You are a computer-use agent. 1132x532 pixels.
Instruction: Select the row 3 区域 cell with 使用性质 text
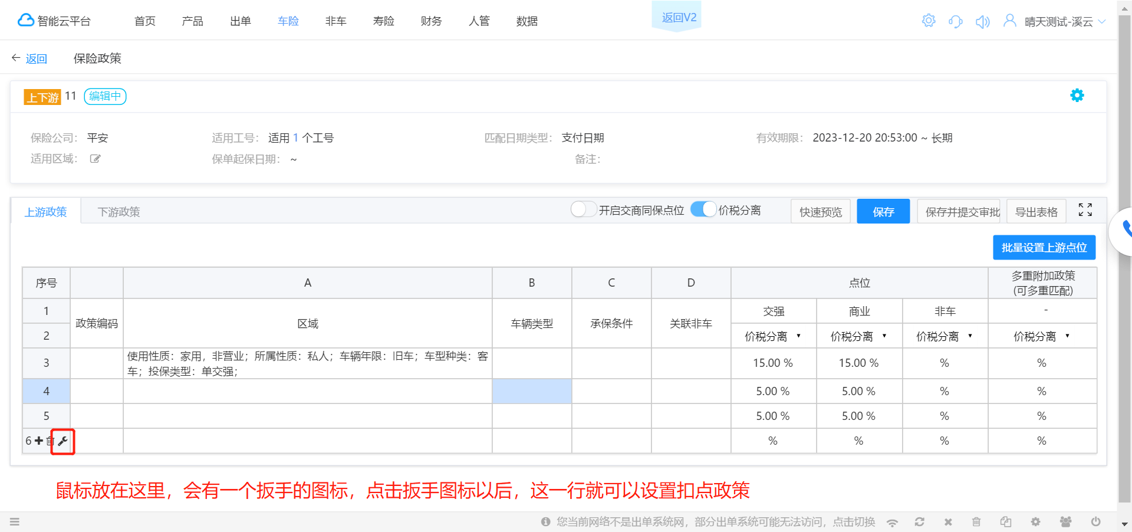[308, 363]
